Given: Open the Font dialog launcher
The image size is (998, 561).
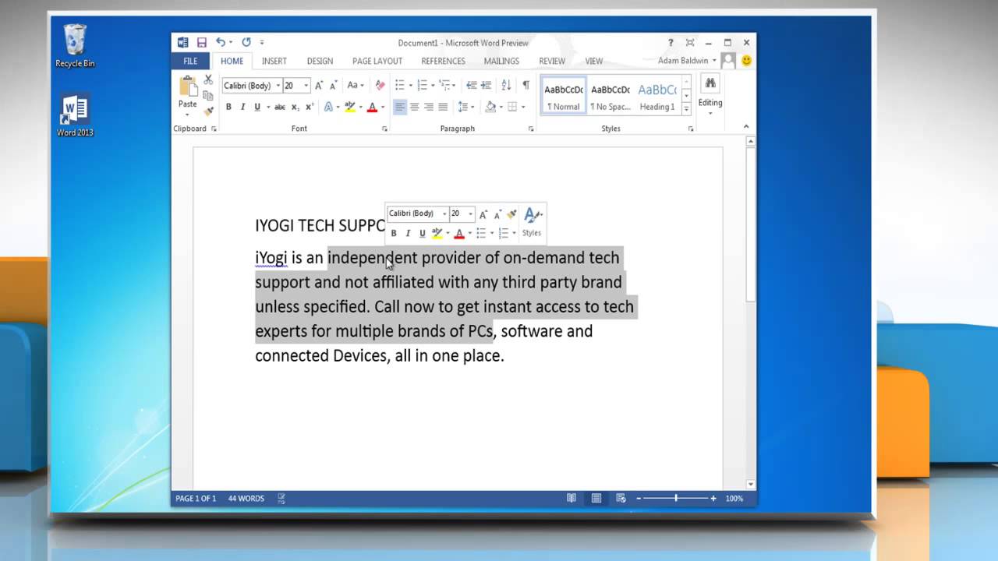Looking at the screenshot, I should point(384,129).
